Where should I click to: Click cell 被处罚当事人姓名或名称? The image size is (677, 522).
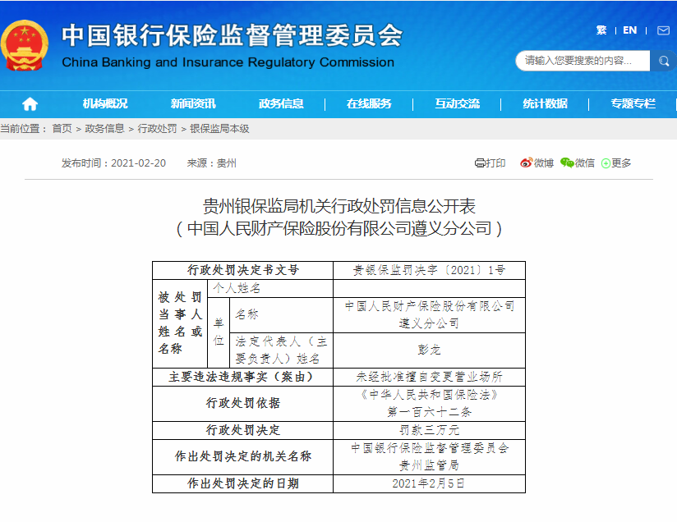(180, 323)
